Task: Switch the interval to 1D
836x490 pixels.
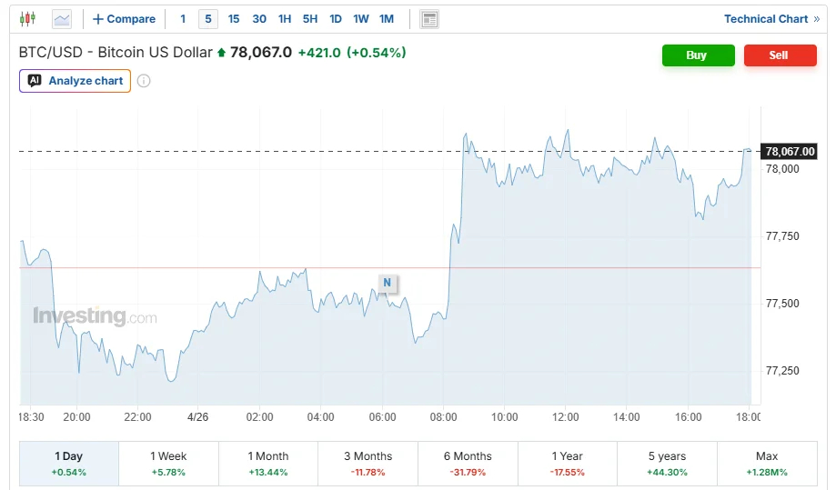Action: tap(336, 19)
